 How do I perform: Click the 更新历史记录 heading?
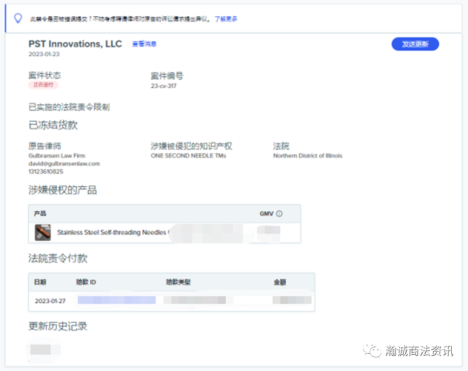tap(58, 326)
